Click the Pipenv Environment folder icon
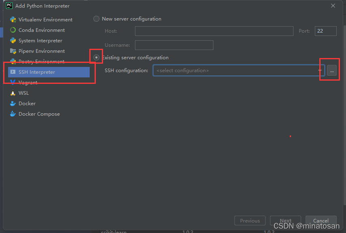 click(13, 51)
